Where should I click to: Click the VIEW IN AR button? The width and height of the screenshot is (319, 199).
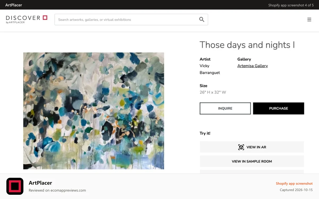[252, 147]
